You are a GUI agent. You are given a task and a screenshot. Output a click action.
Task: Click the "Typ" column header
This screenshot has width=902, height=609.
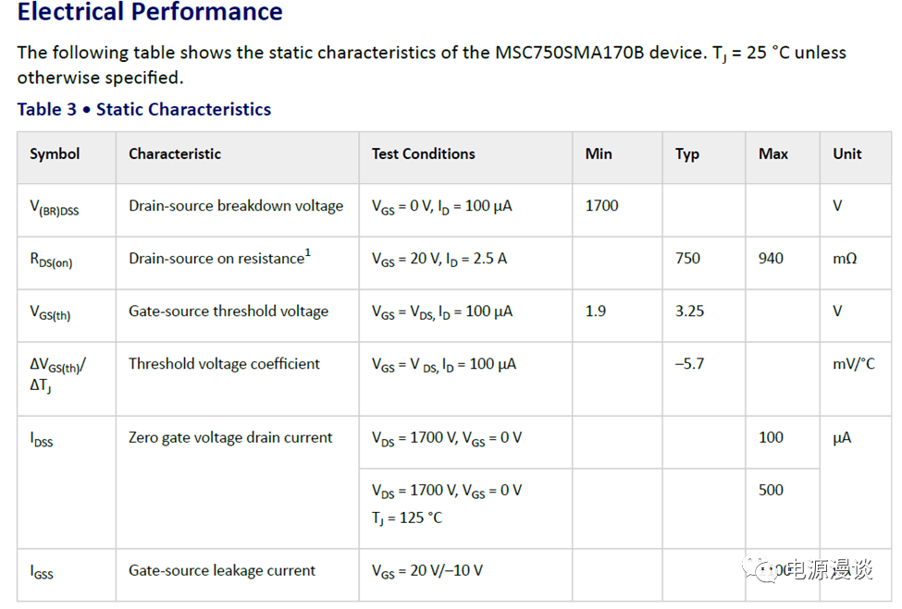(687, 154)
